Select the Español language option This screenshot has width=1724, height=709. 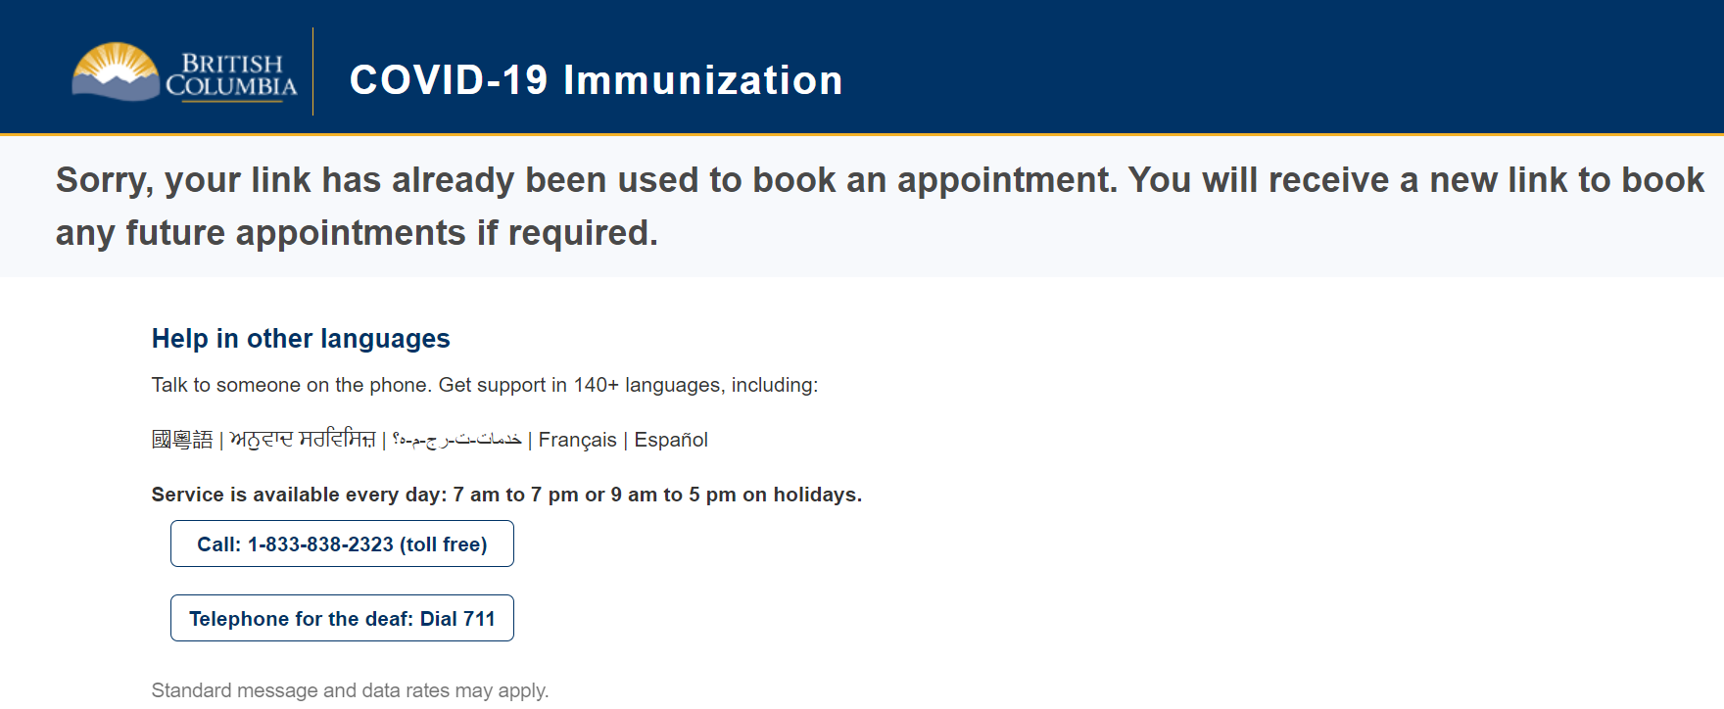[x=671, y=440]
